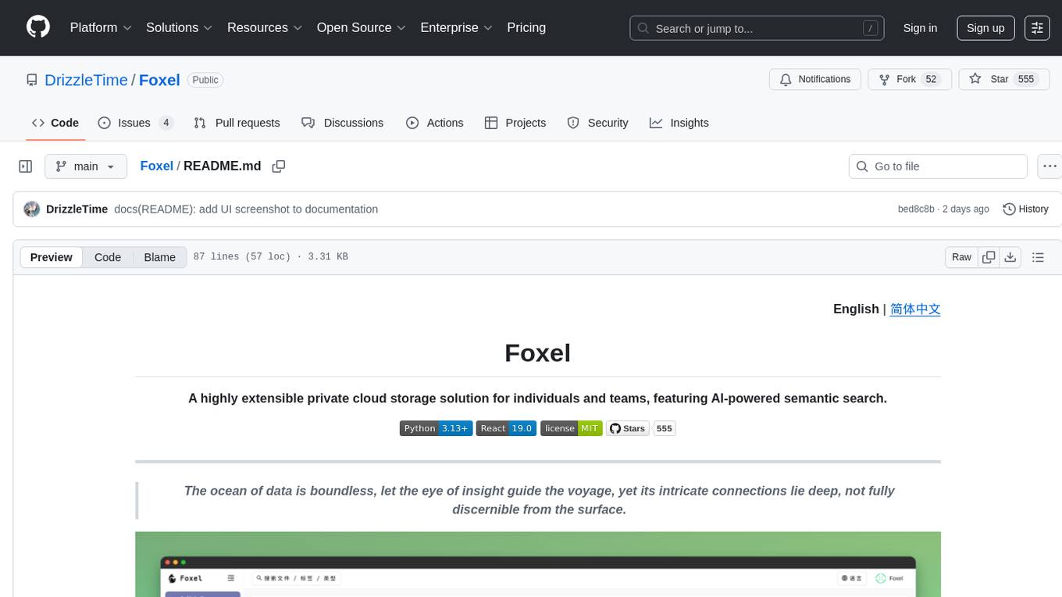Collapse the file tree side panel
Screen dimensions: 1062x597
pos(25,166)
